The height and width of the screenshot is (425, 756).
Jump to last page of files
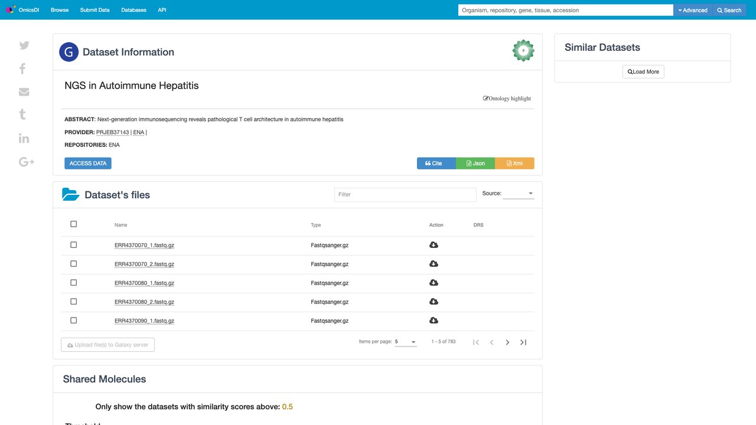pos(523,342)
